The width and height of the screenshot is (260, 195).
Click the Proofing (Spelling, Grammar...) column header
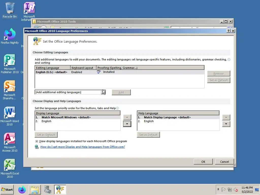click(x=150, y=68)
